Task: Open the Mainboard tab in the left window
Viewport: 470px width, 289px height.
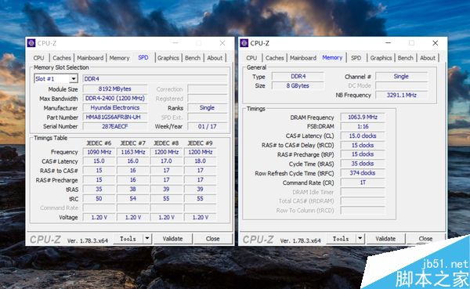Action: pyautogui.click(x=90, y=58)
